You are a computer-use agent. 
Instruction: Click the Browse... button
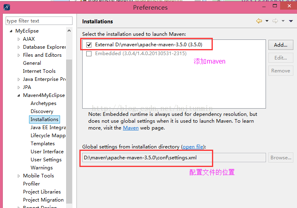point(281,158)
